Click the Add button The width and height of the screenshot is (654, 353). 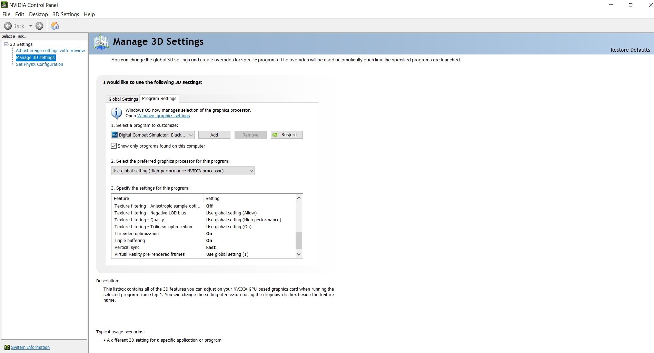point(214,135)
